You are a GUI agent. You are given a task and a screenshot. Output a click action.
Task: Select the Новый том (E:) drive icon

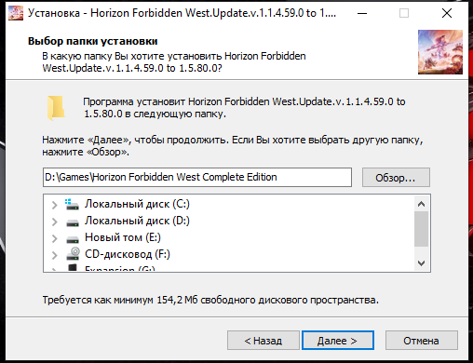(x=73, y=239)
